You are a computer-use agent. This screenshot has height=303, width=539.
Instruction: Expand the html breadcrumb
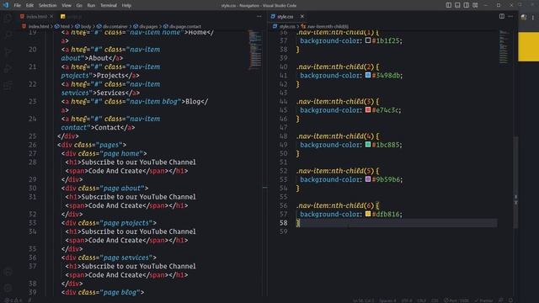pyautogui.click(x=62, y=26)
